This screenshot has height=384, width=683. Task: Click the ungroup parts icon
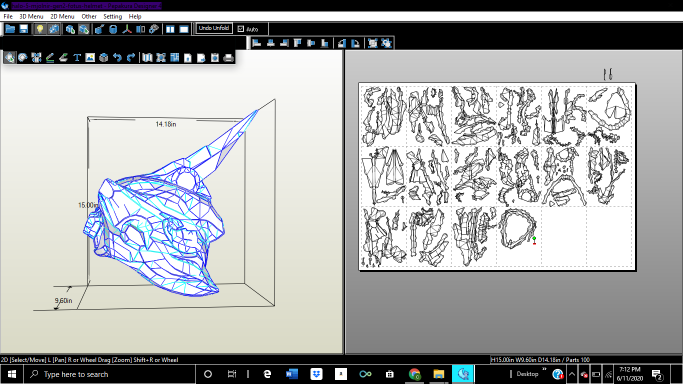[386, 43]
